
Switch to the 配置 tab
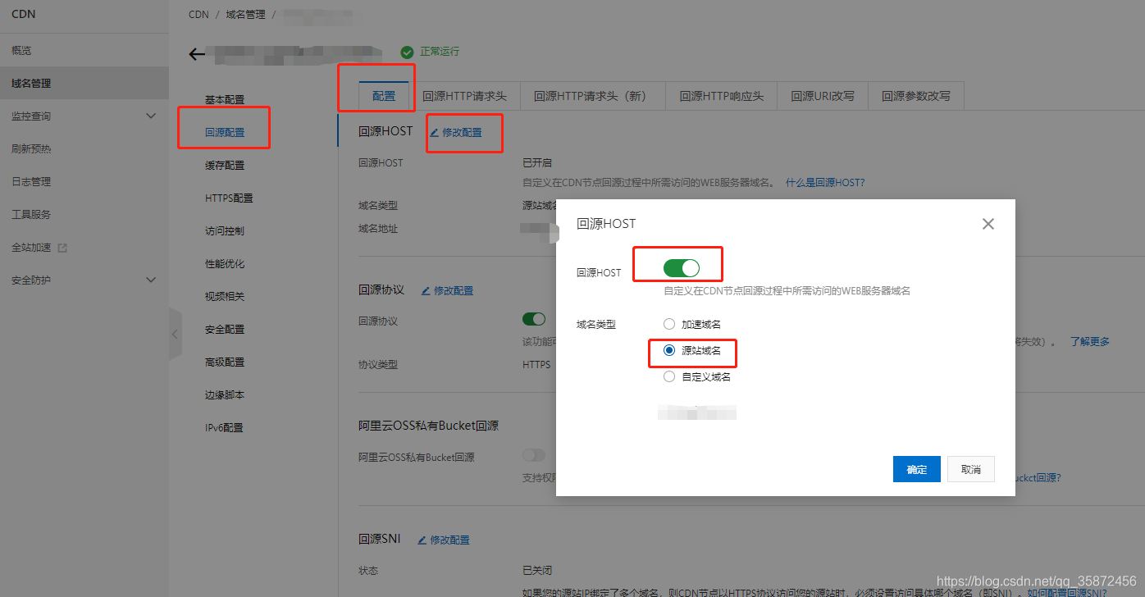click(384, 96)
